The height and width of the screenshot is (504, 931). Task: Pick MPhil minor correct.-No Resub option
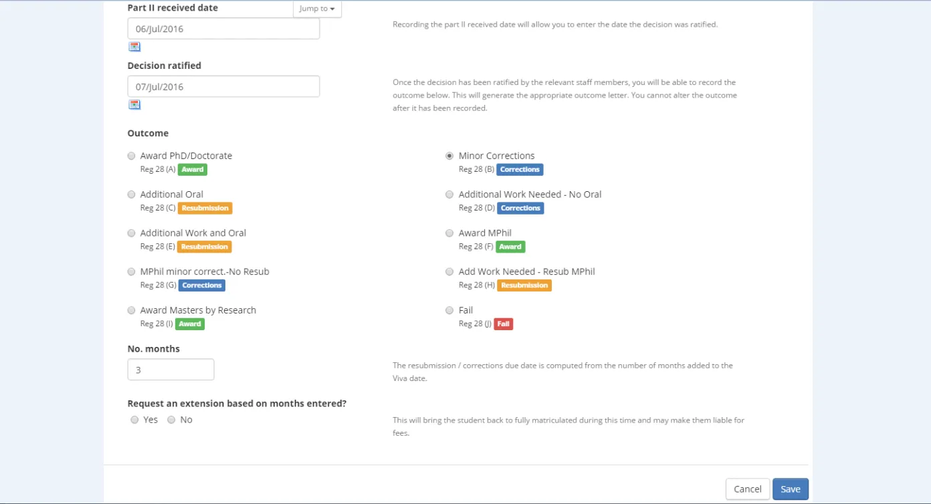pyautogui.click(x=132, y=272)
